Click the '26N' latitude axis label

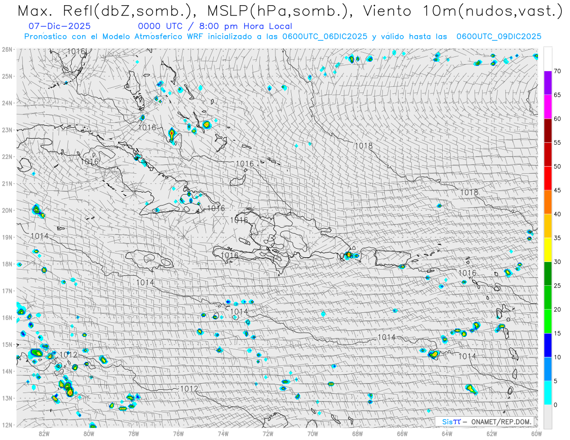(8, 49)
